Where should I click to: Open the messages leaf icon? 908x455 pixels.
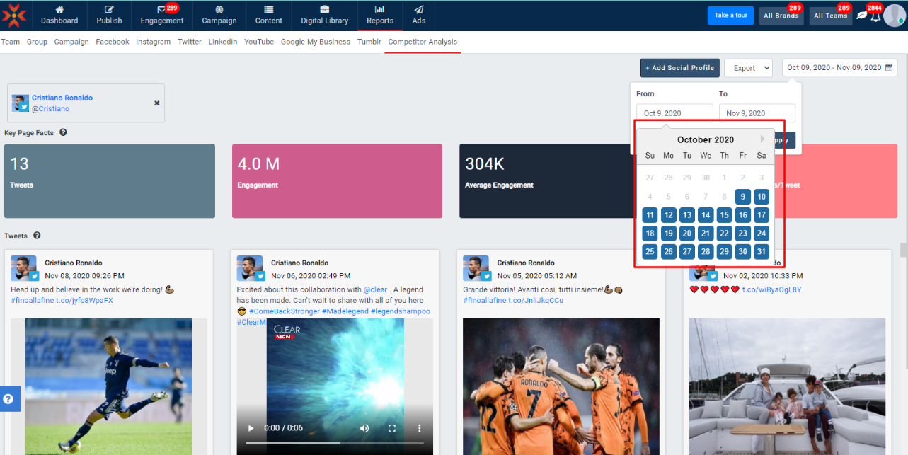pyautogui.click(x=861, y=16)
